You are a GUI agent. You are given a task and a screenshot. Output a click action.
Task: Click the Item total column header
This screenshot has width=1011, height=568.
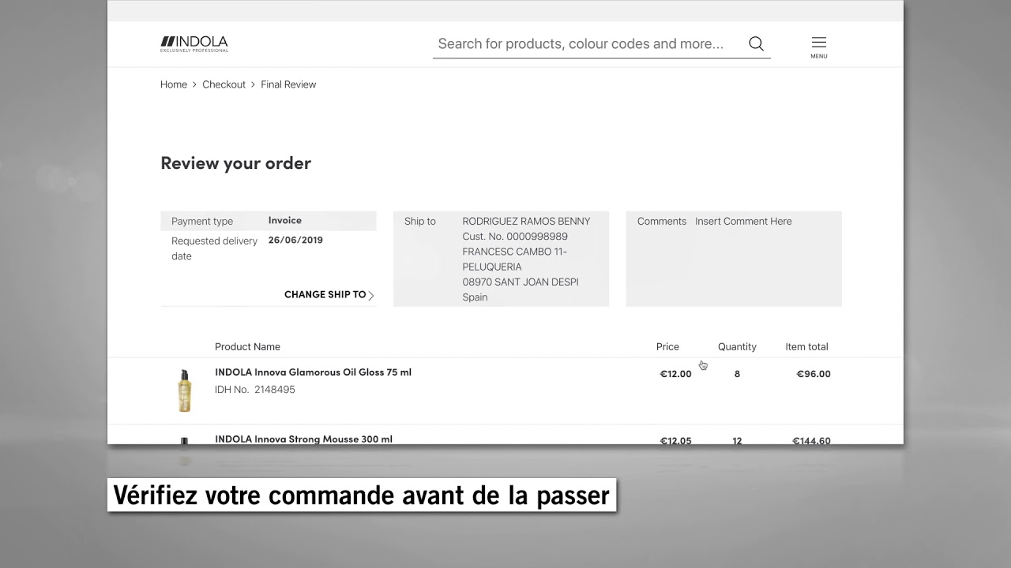pyautogui.click(x=806, y=347)
